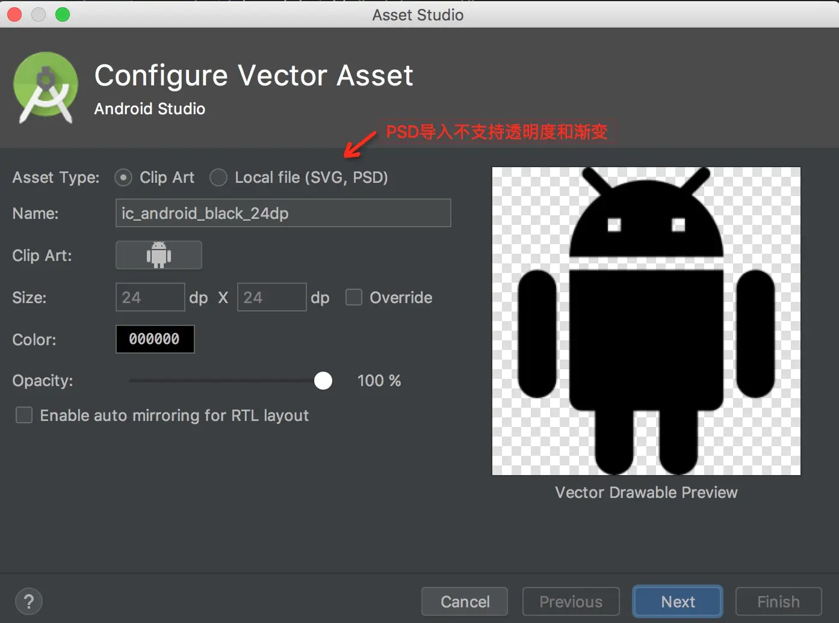Click the Vector Drawable Preview image
This screenshot has width=839, height=623.
click(646, 321)
